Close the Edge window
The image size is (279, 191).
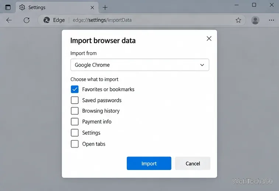(272, 5)
